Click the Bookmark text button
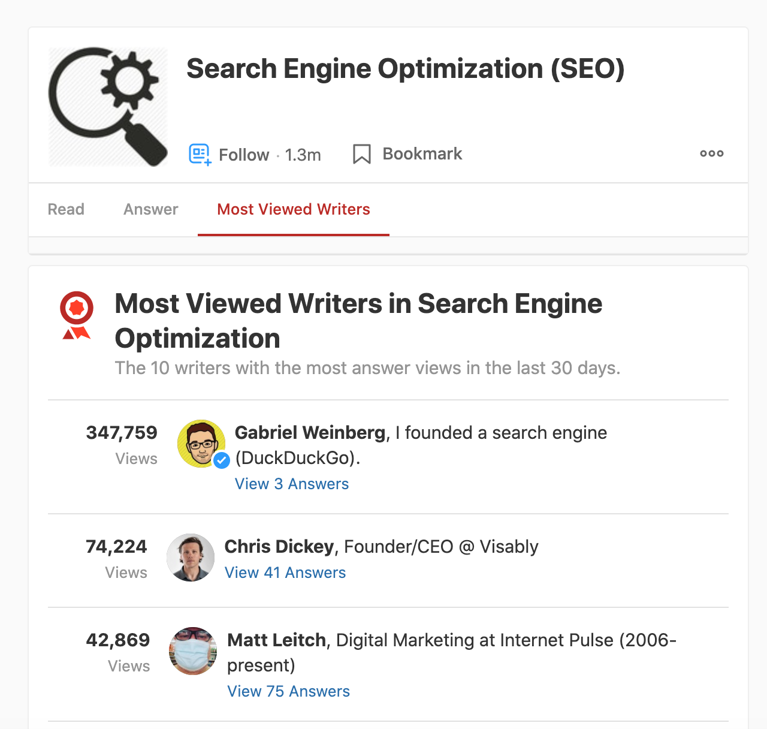The width and height of the screenshot is (767, 729). pyautogui.click(x=422, y=154)
